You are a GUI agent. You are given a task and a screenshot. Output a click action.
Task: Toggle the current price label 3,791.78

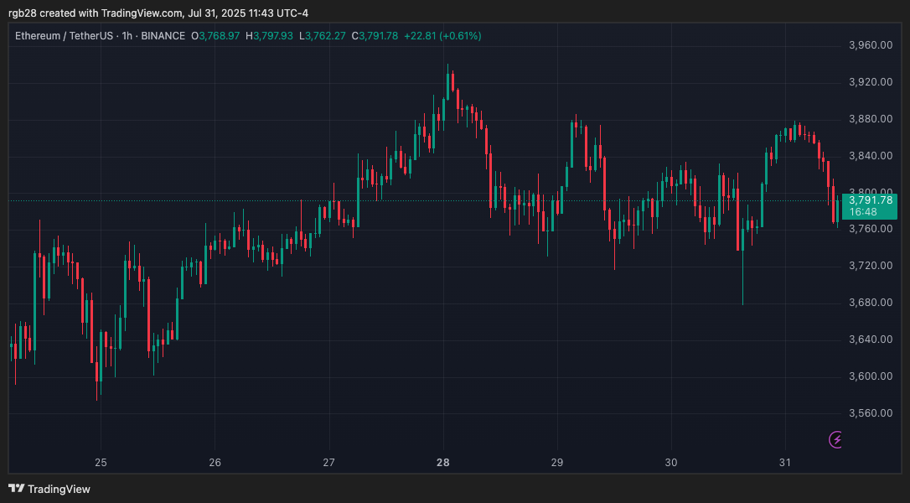coord(871,200)
